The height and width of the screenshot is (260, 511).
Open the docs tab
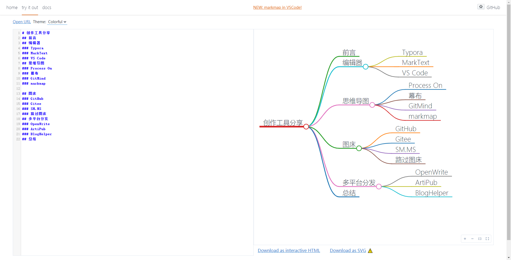point(47,7)
